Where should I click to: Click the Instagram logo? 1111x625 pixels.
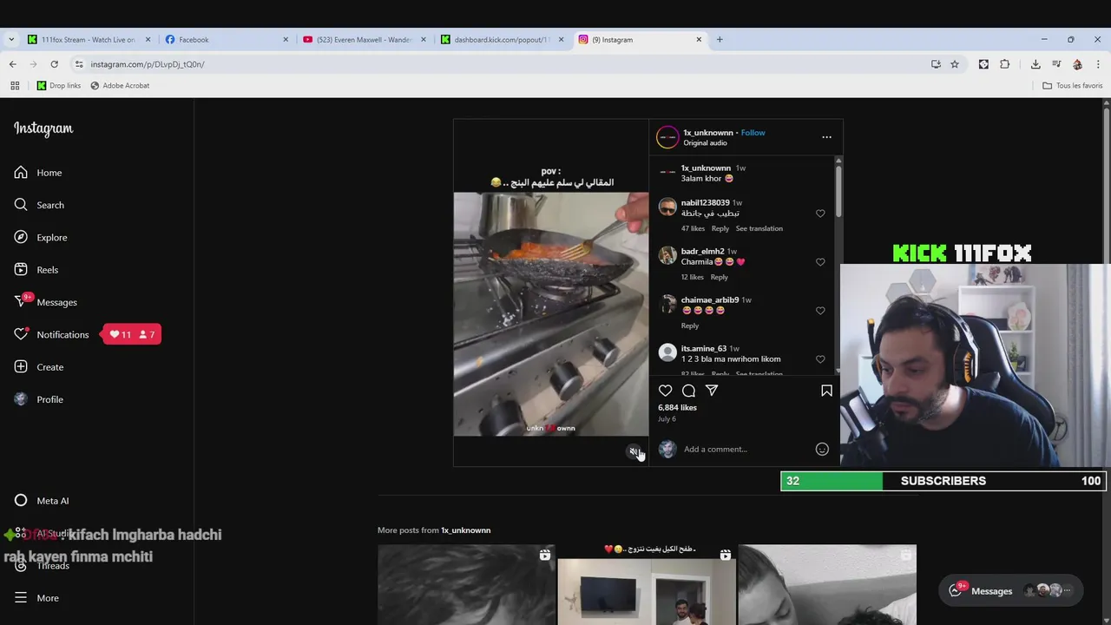[43, 128]
